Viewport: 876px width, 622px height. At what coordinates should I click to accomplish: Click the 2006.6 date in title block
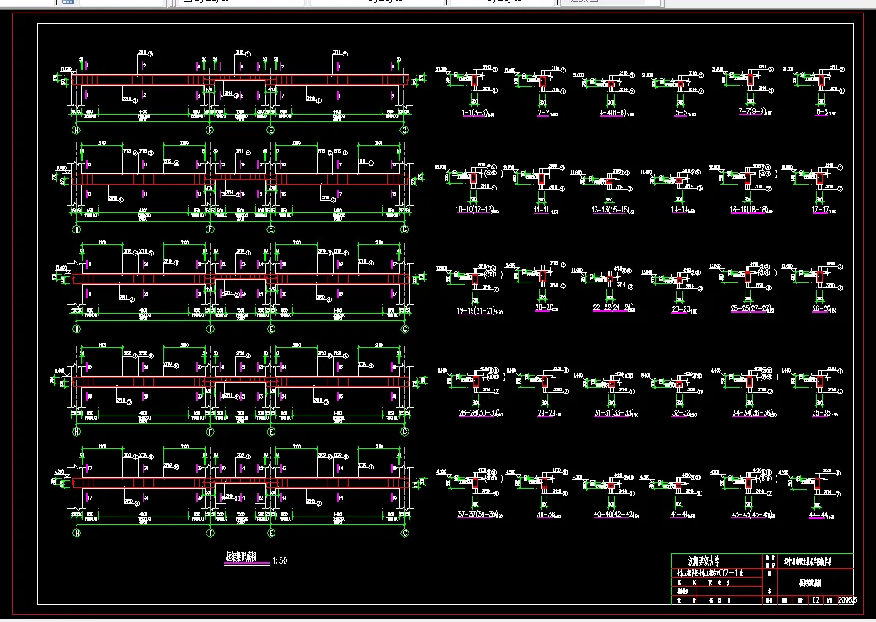tap(847, 599)
